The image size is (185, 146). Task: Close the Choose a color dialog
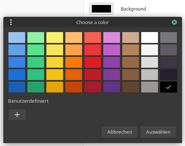174,22
